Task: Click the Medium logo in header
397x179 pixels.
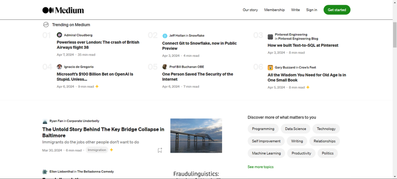Action: pos(63,10)
